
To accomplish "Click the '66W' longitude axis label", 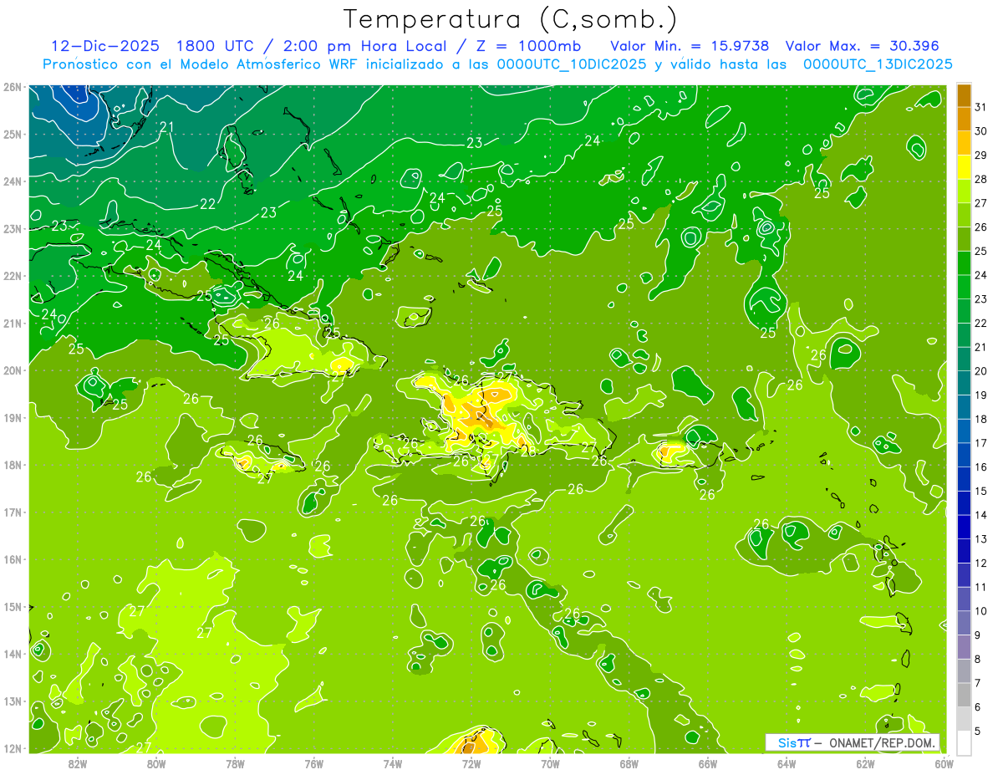I will [x=708, y=763].
